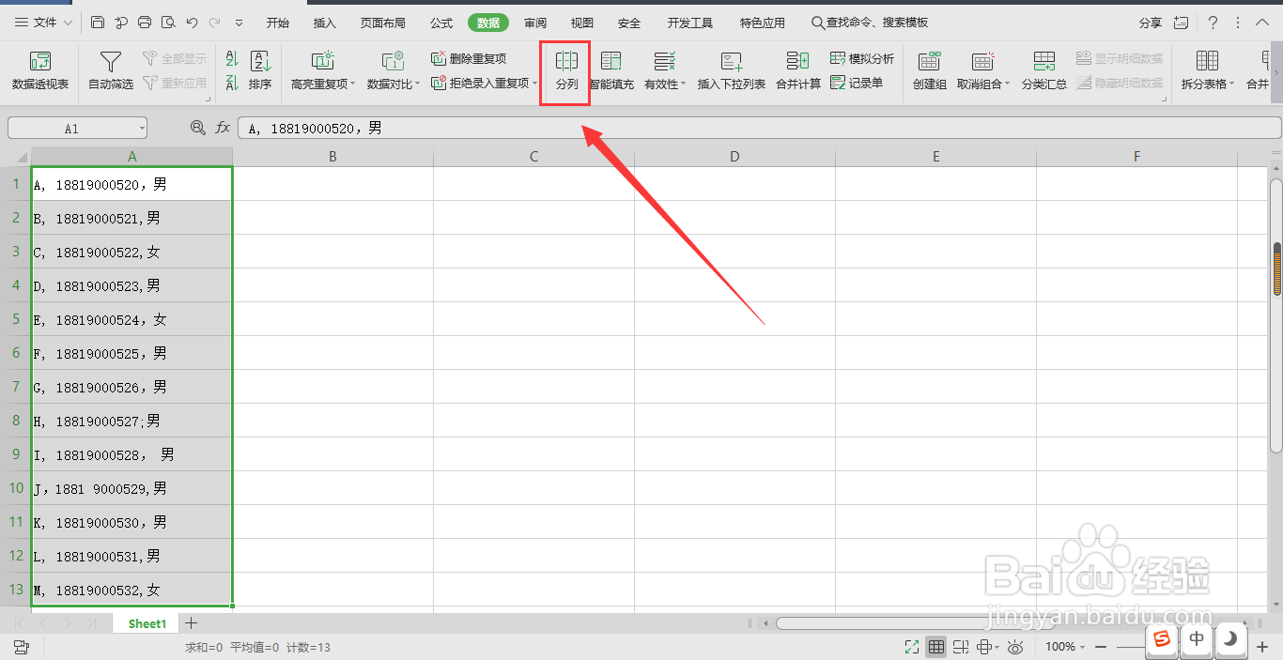Expand 数据对比 dropdown
This screenshot has height=660, width=1283.
coord(418,84)
